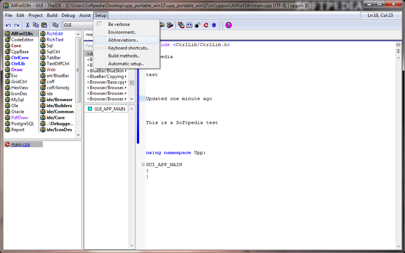Click the top icon in editor's right margin
Viewport: 405px width, 253px height.
click(398, 45)
